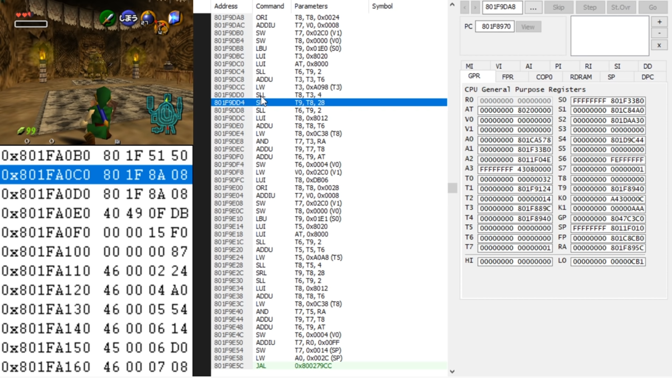The image size is (672, 378).
Task: Click the K0 register value field
Action: pos(608,199)
